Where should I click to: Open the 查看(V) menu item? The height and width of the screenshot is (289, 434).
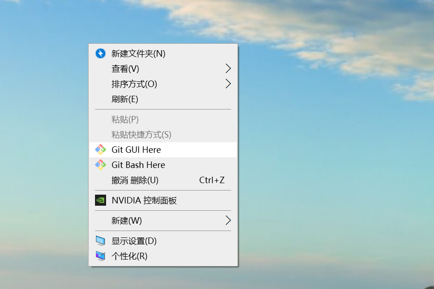[x=163, y=69]
